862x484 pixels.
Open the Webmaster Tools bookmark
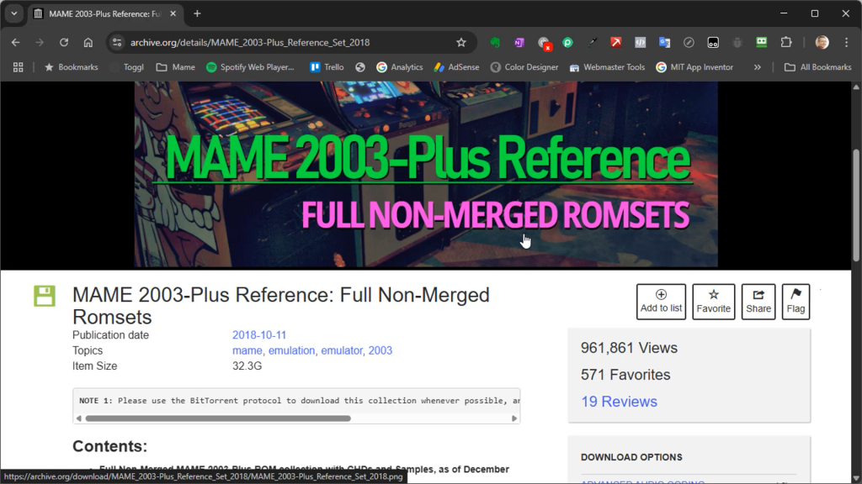point(607,67)
